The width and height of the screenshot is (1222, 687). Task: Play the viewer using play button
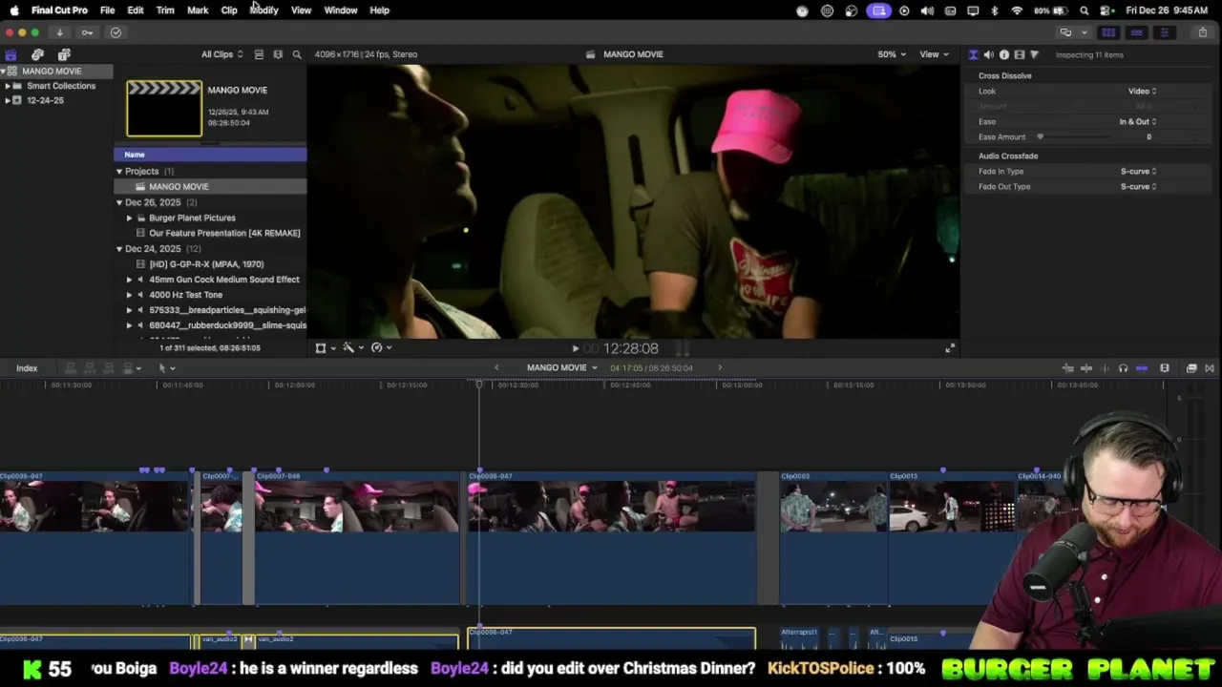coord(575,349)
